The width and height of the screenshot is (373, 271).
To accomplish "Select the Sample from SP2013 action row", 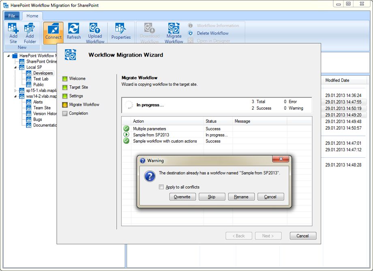I will point(217,135).
